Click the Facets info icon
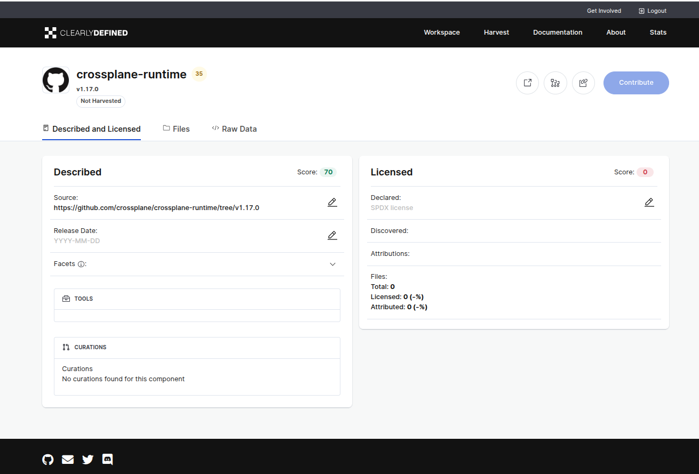This screenshot has height=474, width=699. (x=81, y=264)
